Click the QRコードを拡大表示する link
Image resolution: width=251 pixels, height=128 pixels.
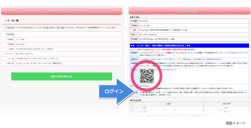click(x=164, y=70)
